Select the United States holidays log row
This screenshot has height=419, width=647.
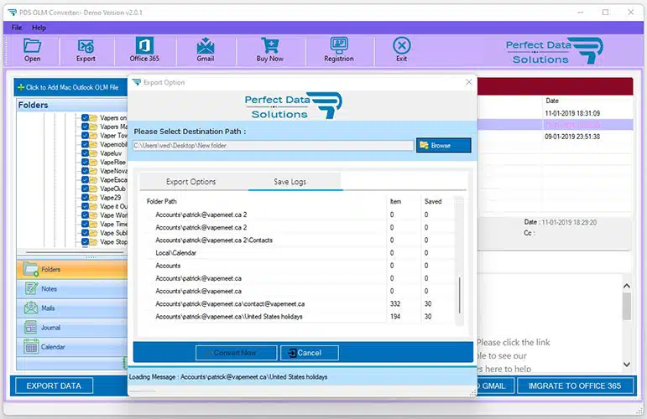299,317
